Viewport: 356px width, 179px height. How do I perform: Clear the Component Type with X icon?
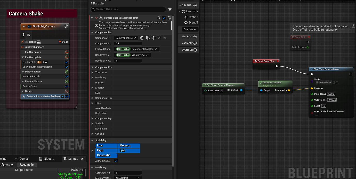(159, 38)
